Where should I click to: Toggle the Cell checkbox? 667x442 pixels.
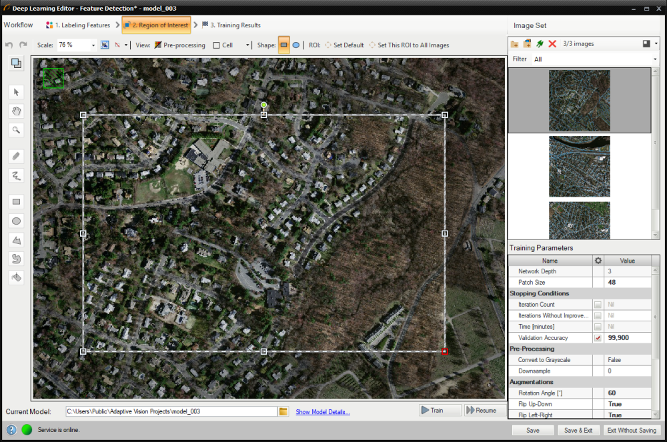217,45
